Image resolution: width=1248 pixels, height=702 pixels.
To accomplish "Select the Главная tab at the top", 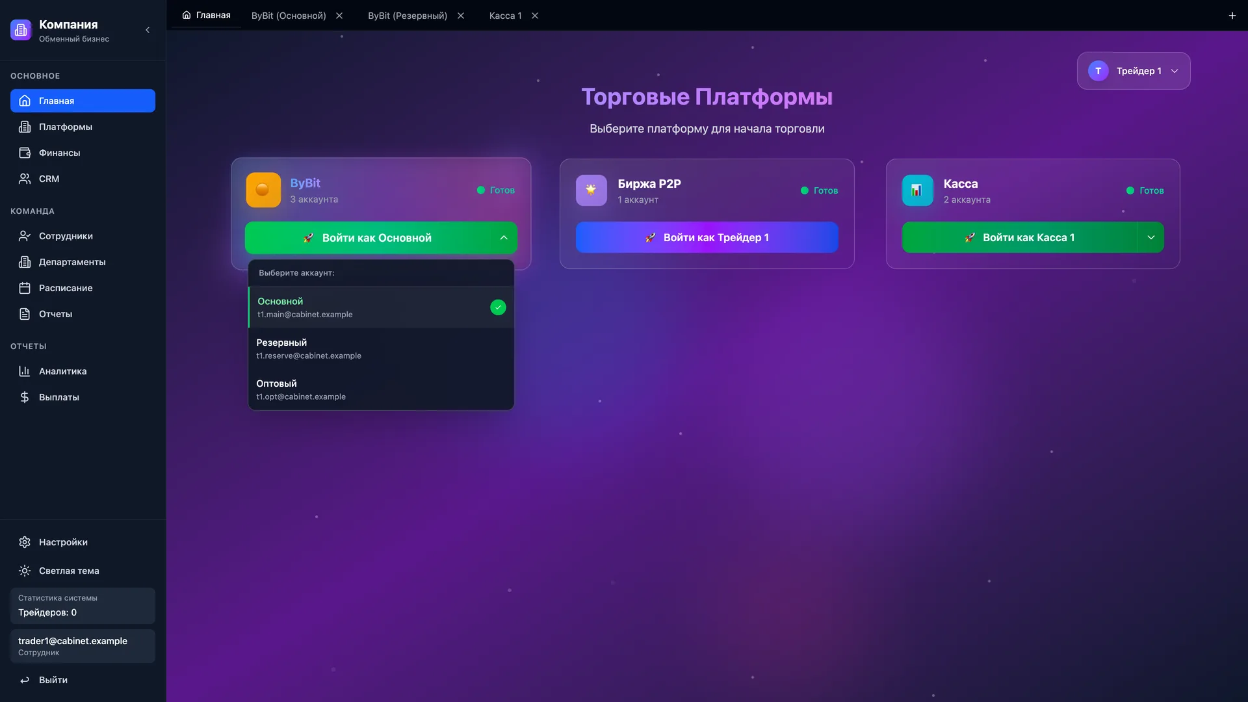I will point(206,15).
